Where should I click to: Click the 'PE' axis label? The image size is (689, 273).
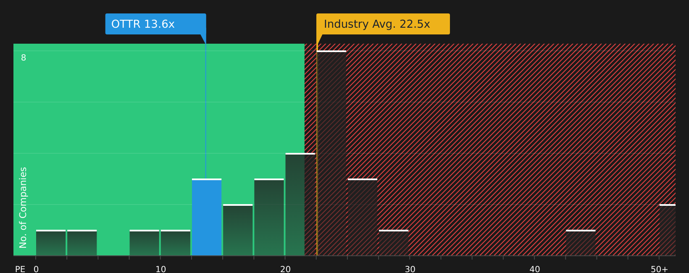20,269
